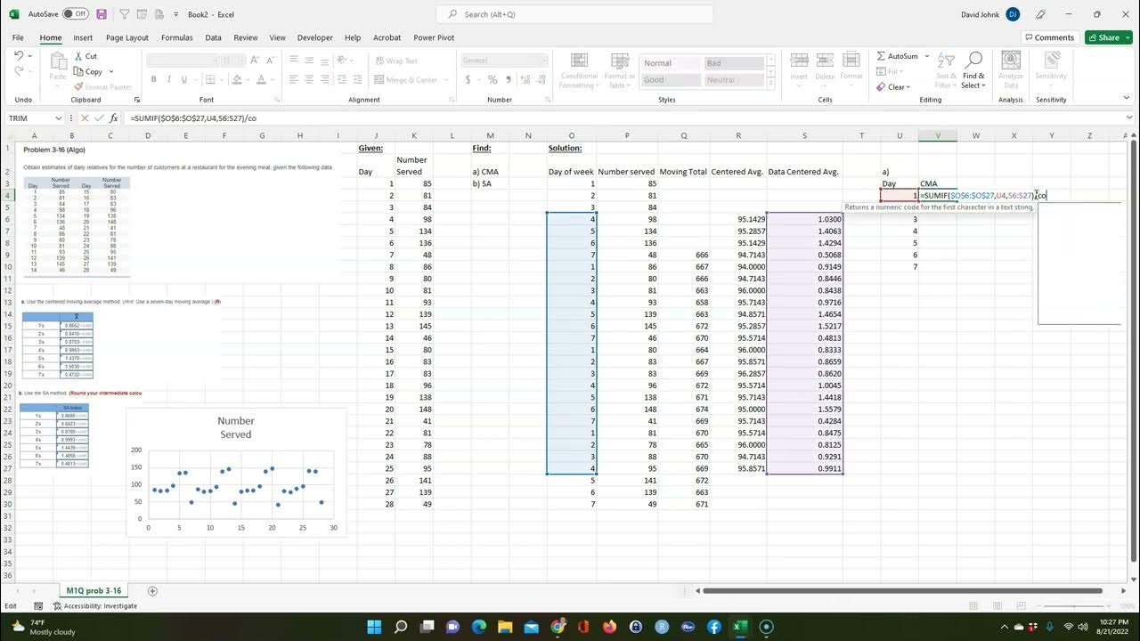Open the David Johnk account avatar
This screenshot has height=641, width=1140.
pos(1013,14)
